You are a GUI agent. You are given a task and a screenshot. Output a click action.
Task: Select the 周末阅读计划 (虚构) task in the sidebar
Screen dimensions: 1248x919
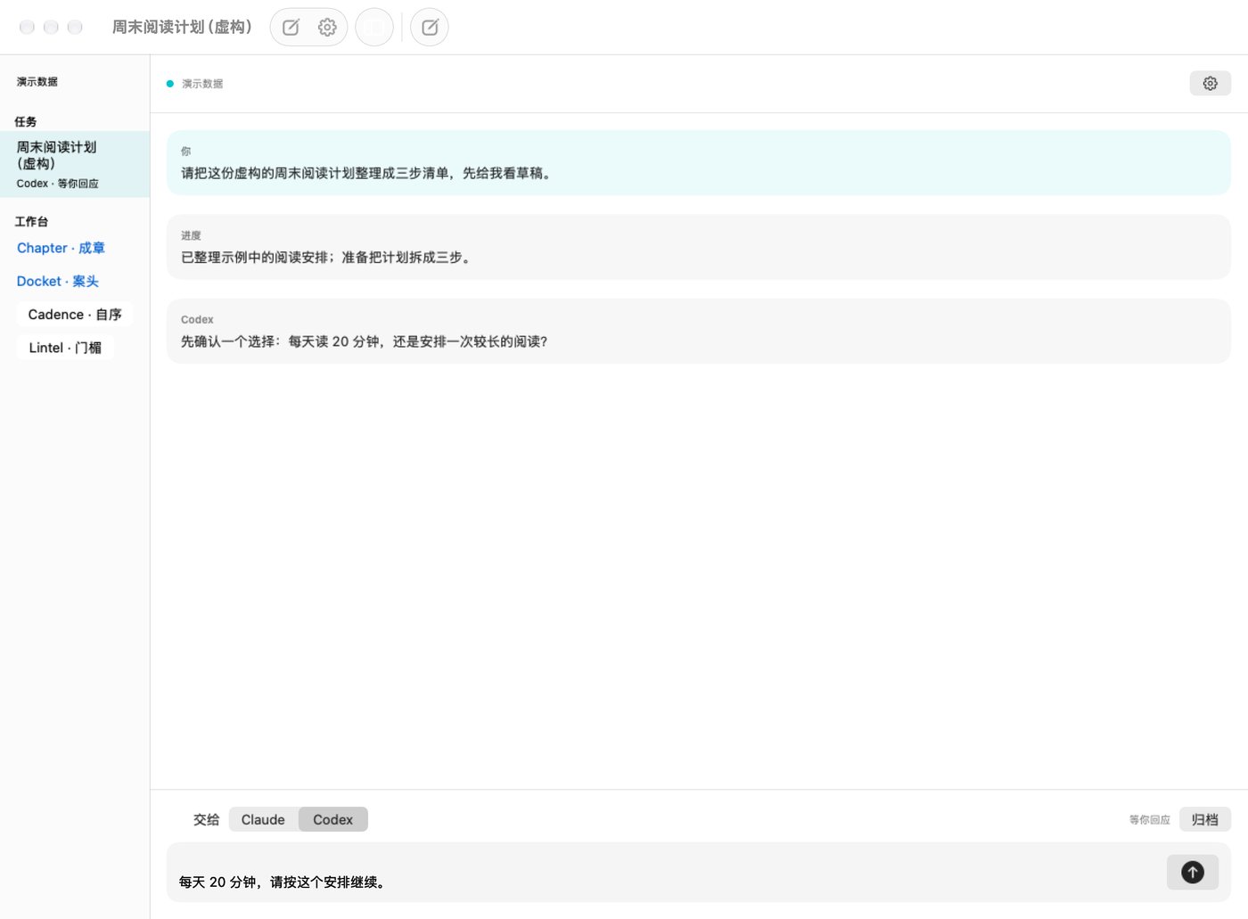coord(75,164)
